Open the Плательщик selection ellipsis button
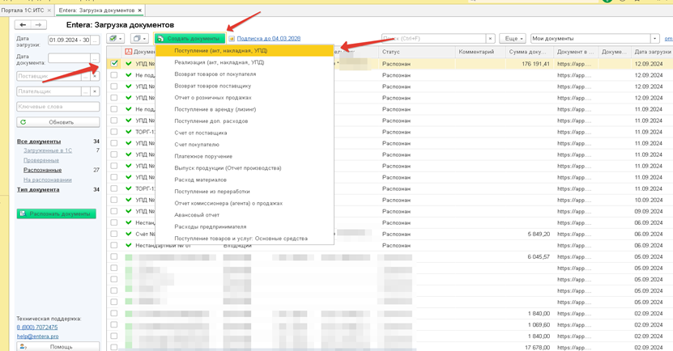 click(x=86, y=91)
